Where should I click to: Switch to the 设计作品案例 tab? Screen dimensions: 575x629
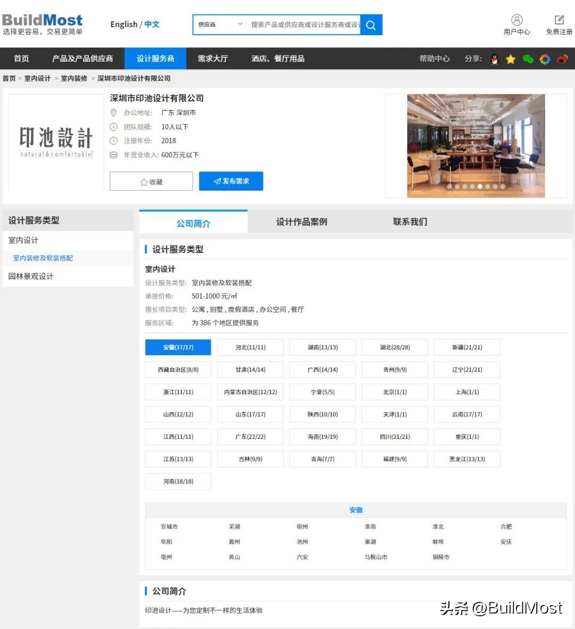(x=301, y=222)
